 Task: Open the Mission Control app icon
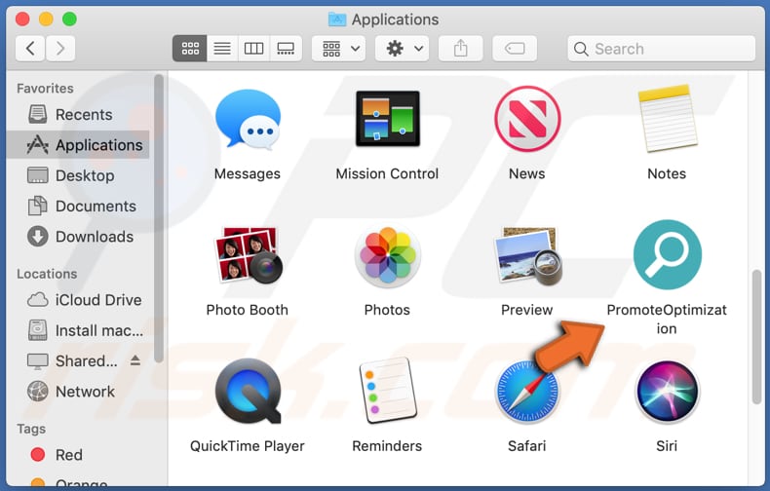coord(388,118)
